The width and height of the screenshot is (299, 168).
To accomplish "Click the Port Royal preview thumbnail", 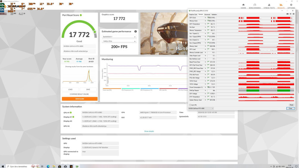I will click(x=164, y=34).
